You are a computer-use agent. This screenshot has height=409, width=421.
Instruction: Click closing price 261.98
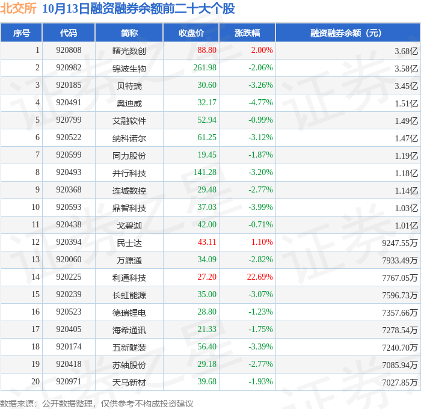tap(205, 68)
